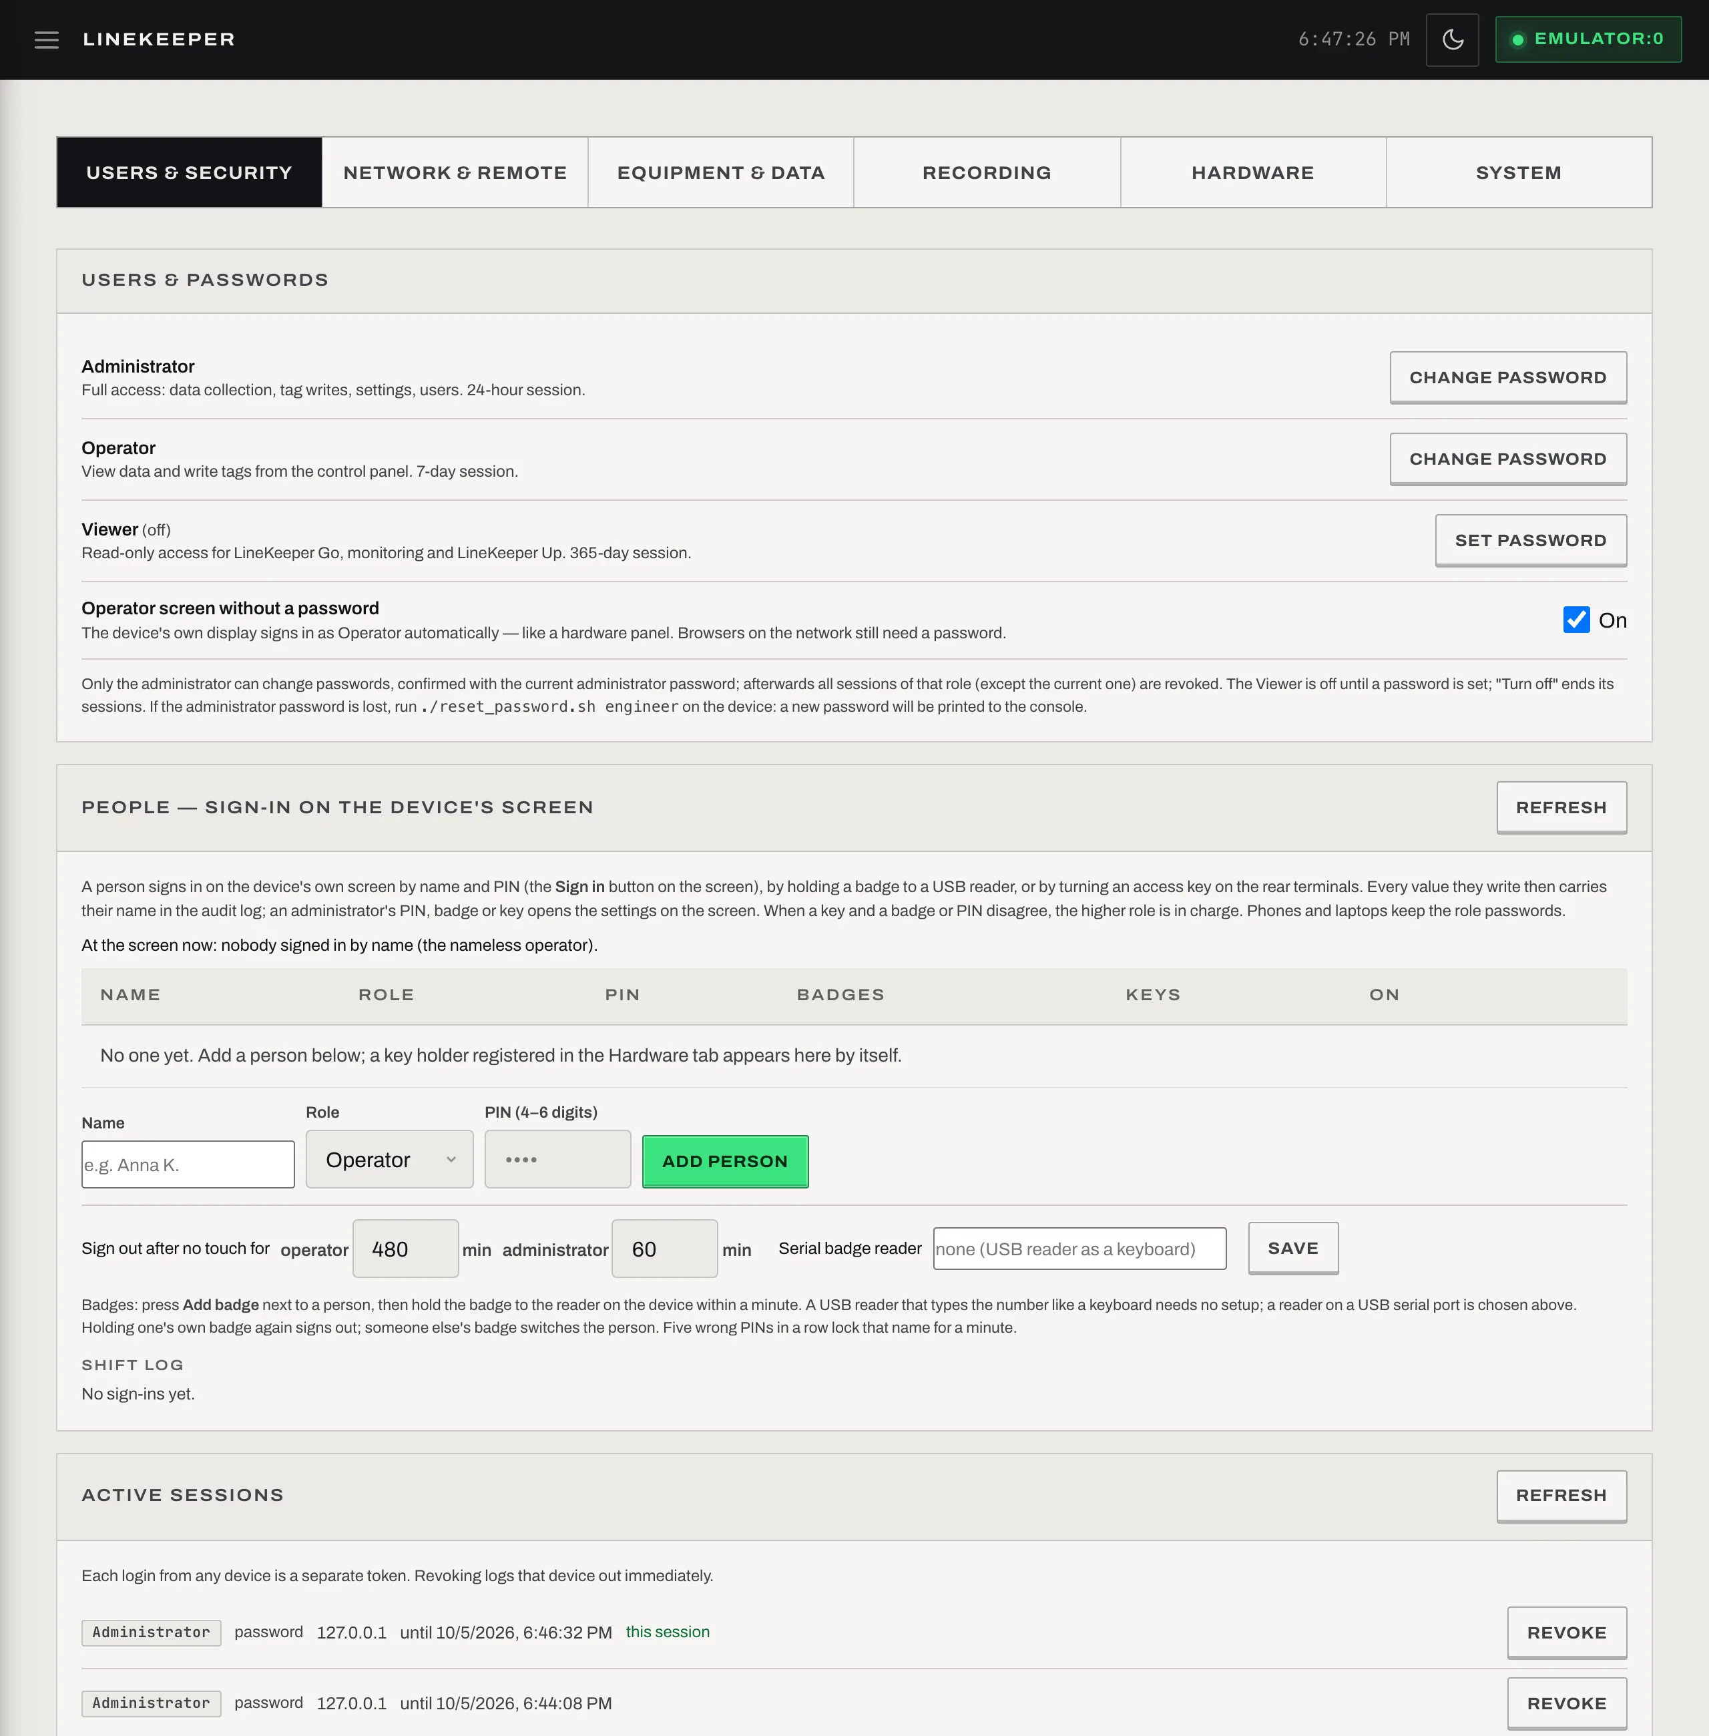Open the Equipment & Data tab
The image size is (1709, 1736).
point(721,172)
